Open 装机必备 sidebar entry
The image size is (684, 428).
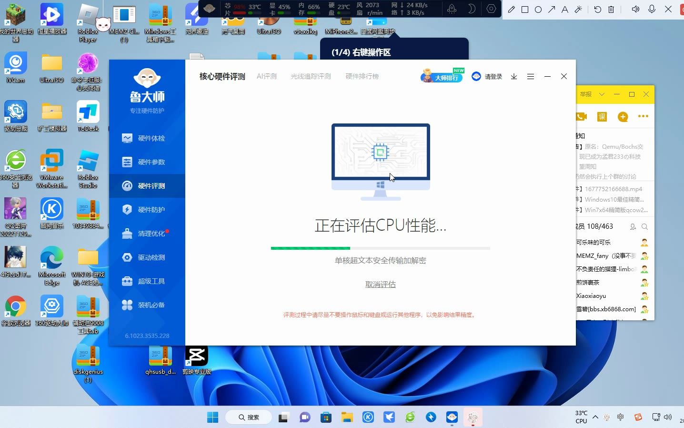coord(147,305)
